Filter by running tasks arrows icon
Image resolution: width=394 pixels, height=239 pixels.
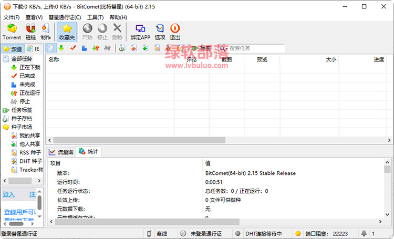96,48
